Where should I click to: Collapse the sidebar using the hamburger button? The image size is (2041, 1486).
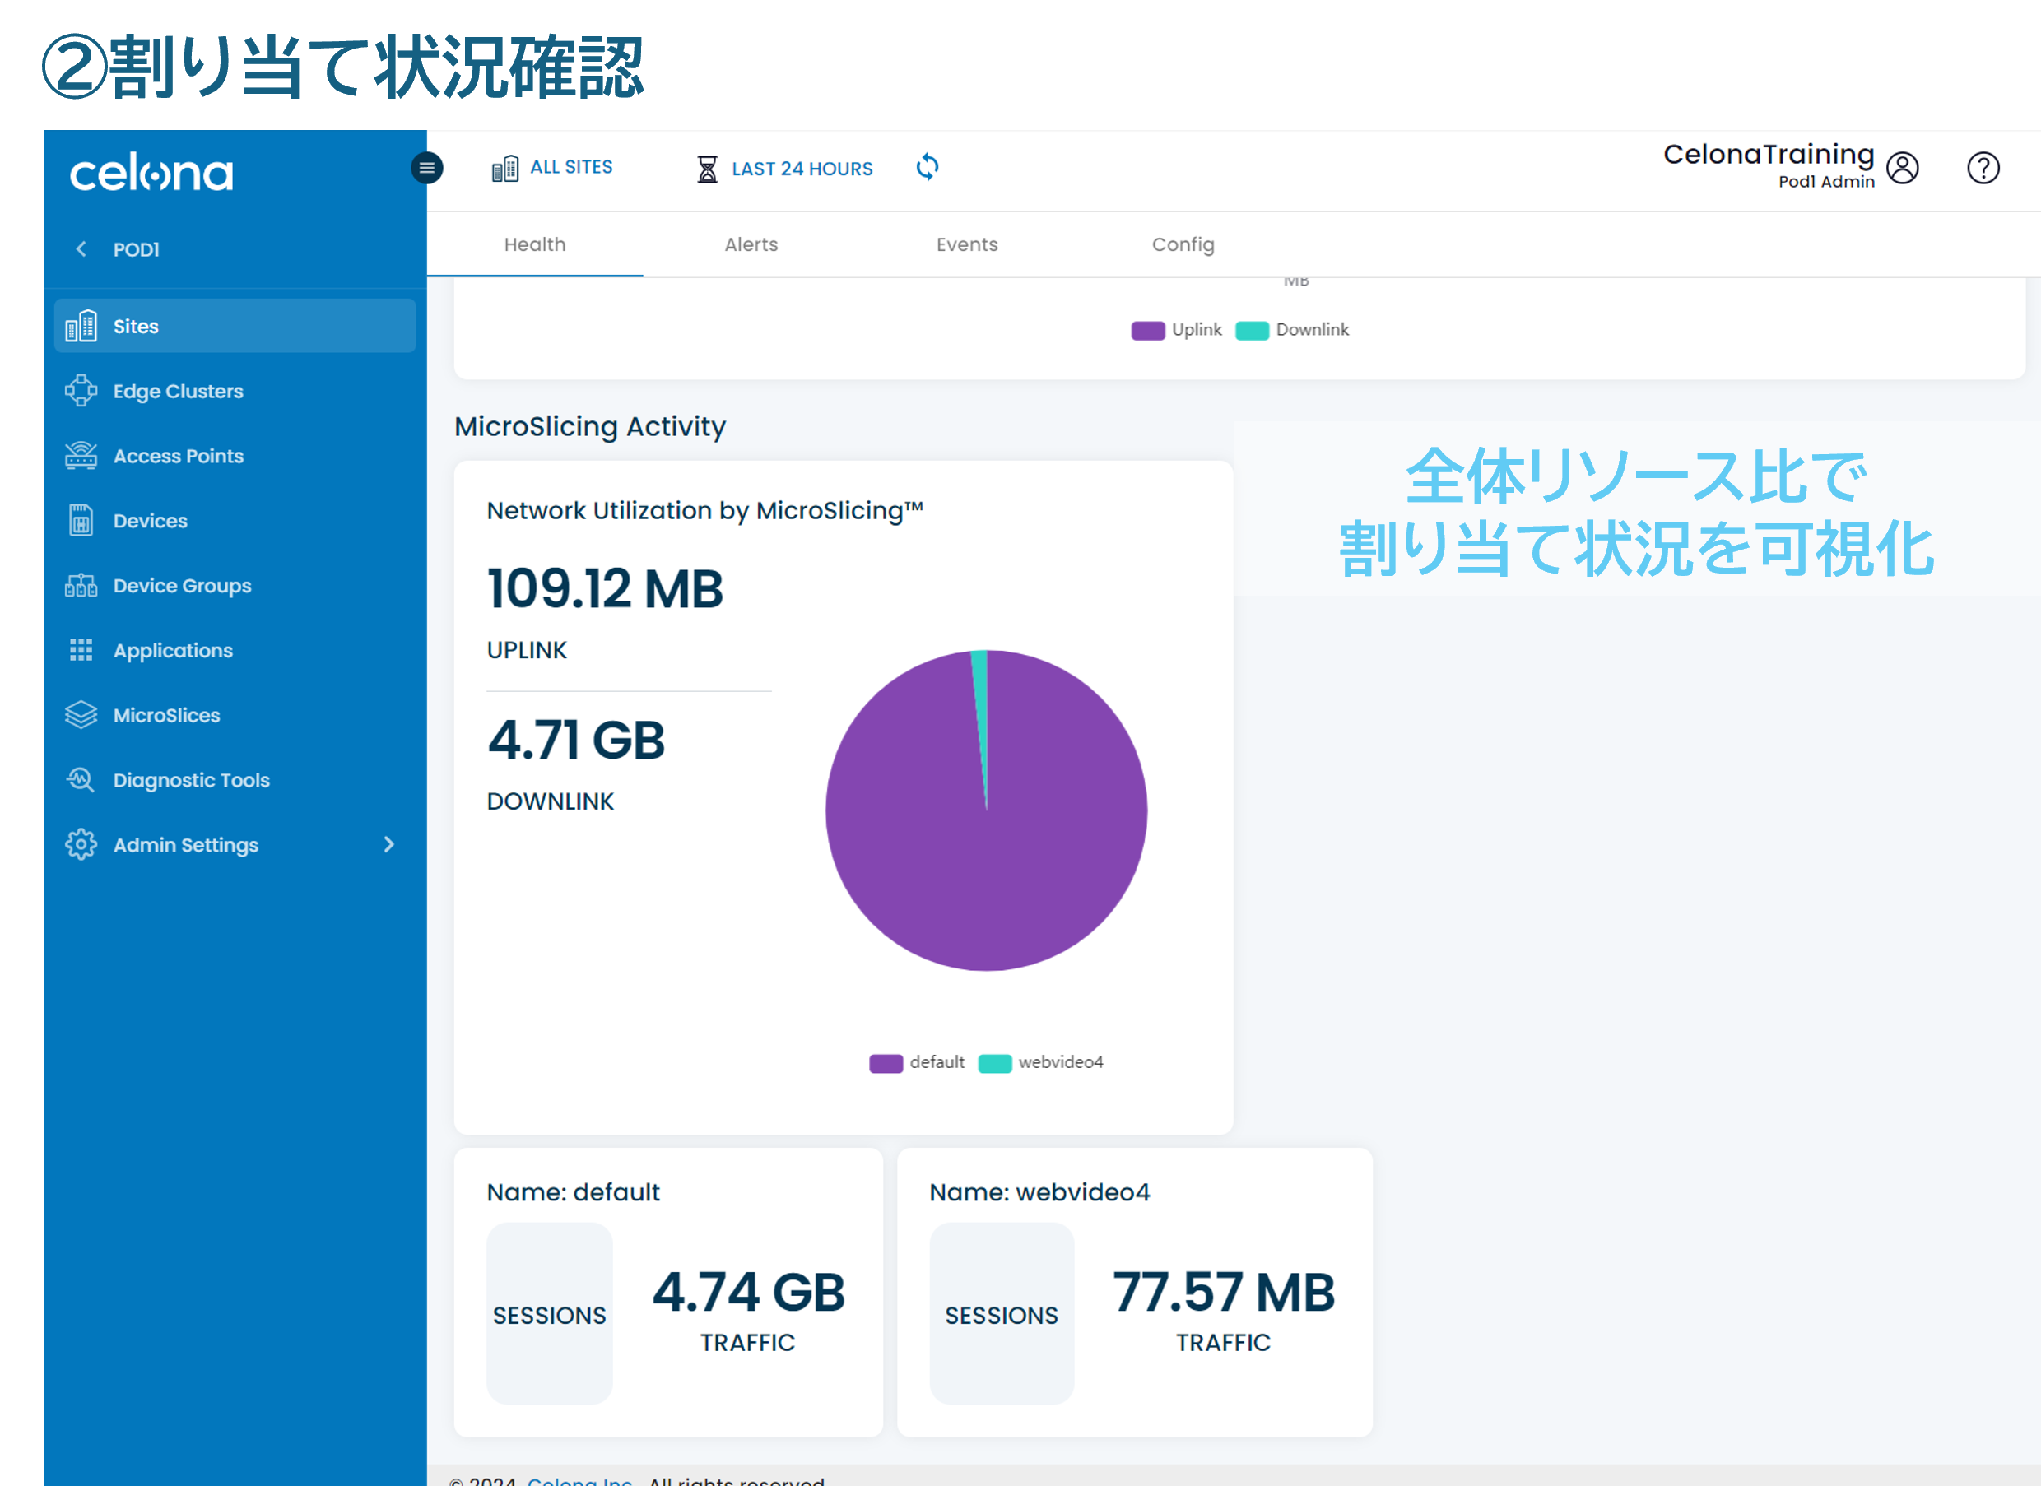pyautogui.click(x=426, y=167)
